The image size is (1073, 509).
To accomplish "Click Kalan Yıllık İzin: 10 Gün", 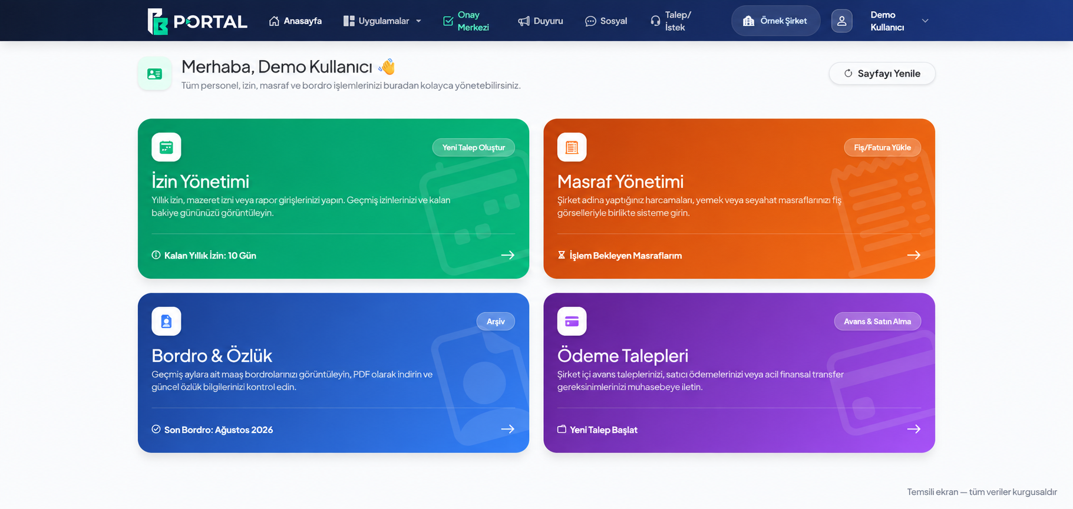I will (204, 255).
